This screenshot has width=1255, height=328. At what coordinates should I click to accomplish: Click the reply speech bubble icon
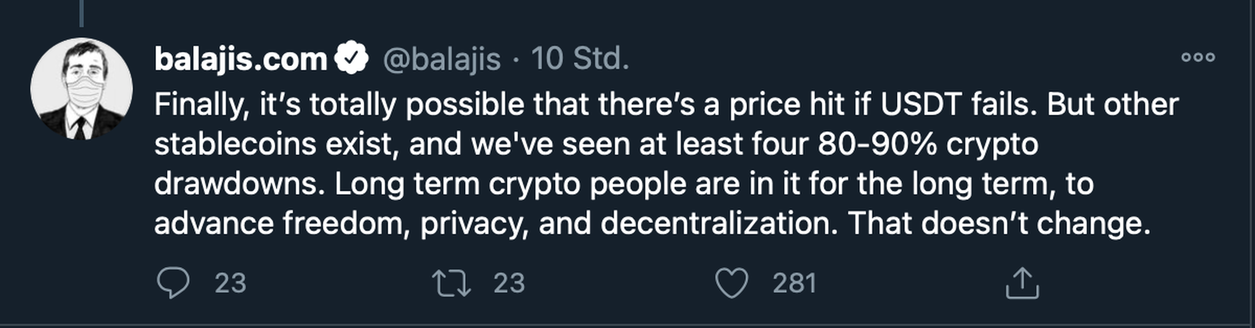[173, 283]
